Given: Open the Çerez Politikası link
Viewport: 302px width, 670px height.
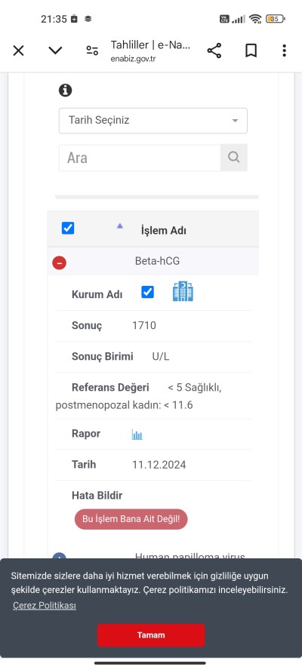Looking at the screenshot, I should (45, 605).
